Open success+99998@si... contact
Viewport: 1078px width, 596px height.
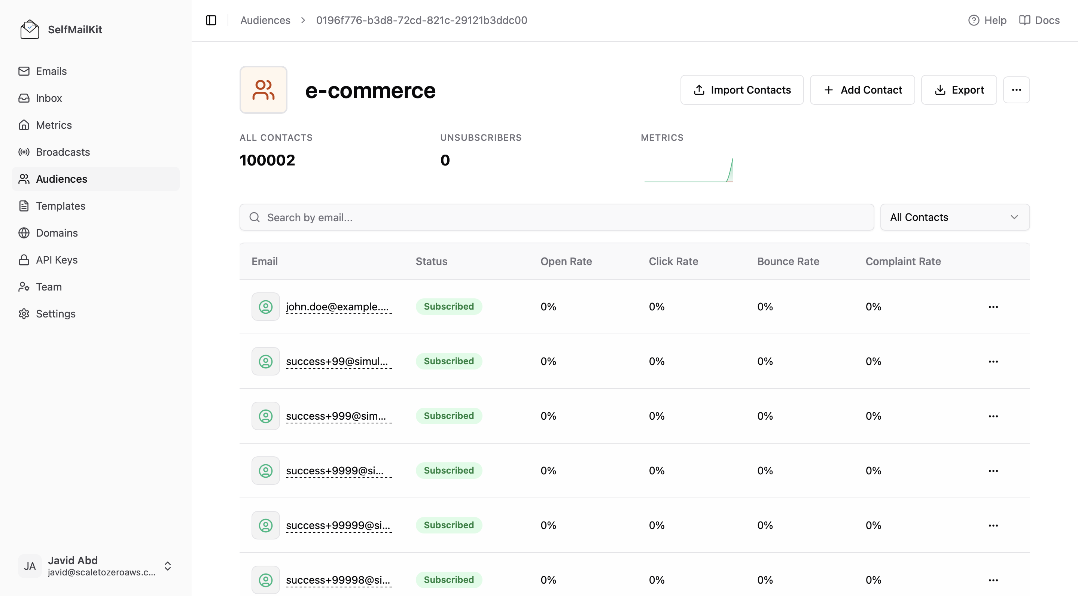(x=338, y=580)
